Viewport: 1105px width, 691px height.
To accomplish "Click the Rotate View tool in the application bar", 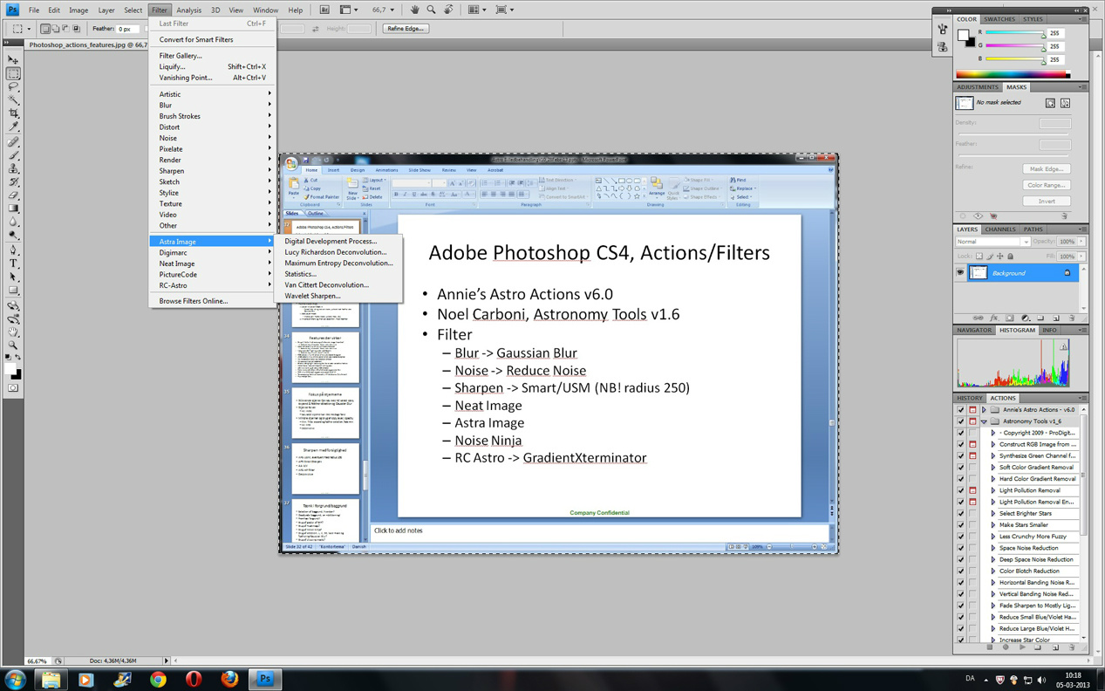I will 448,10.
